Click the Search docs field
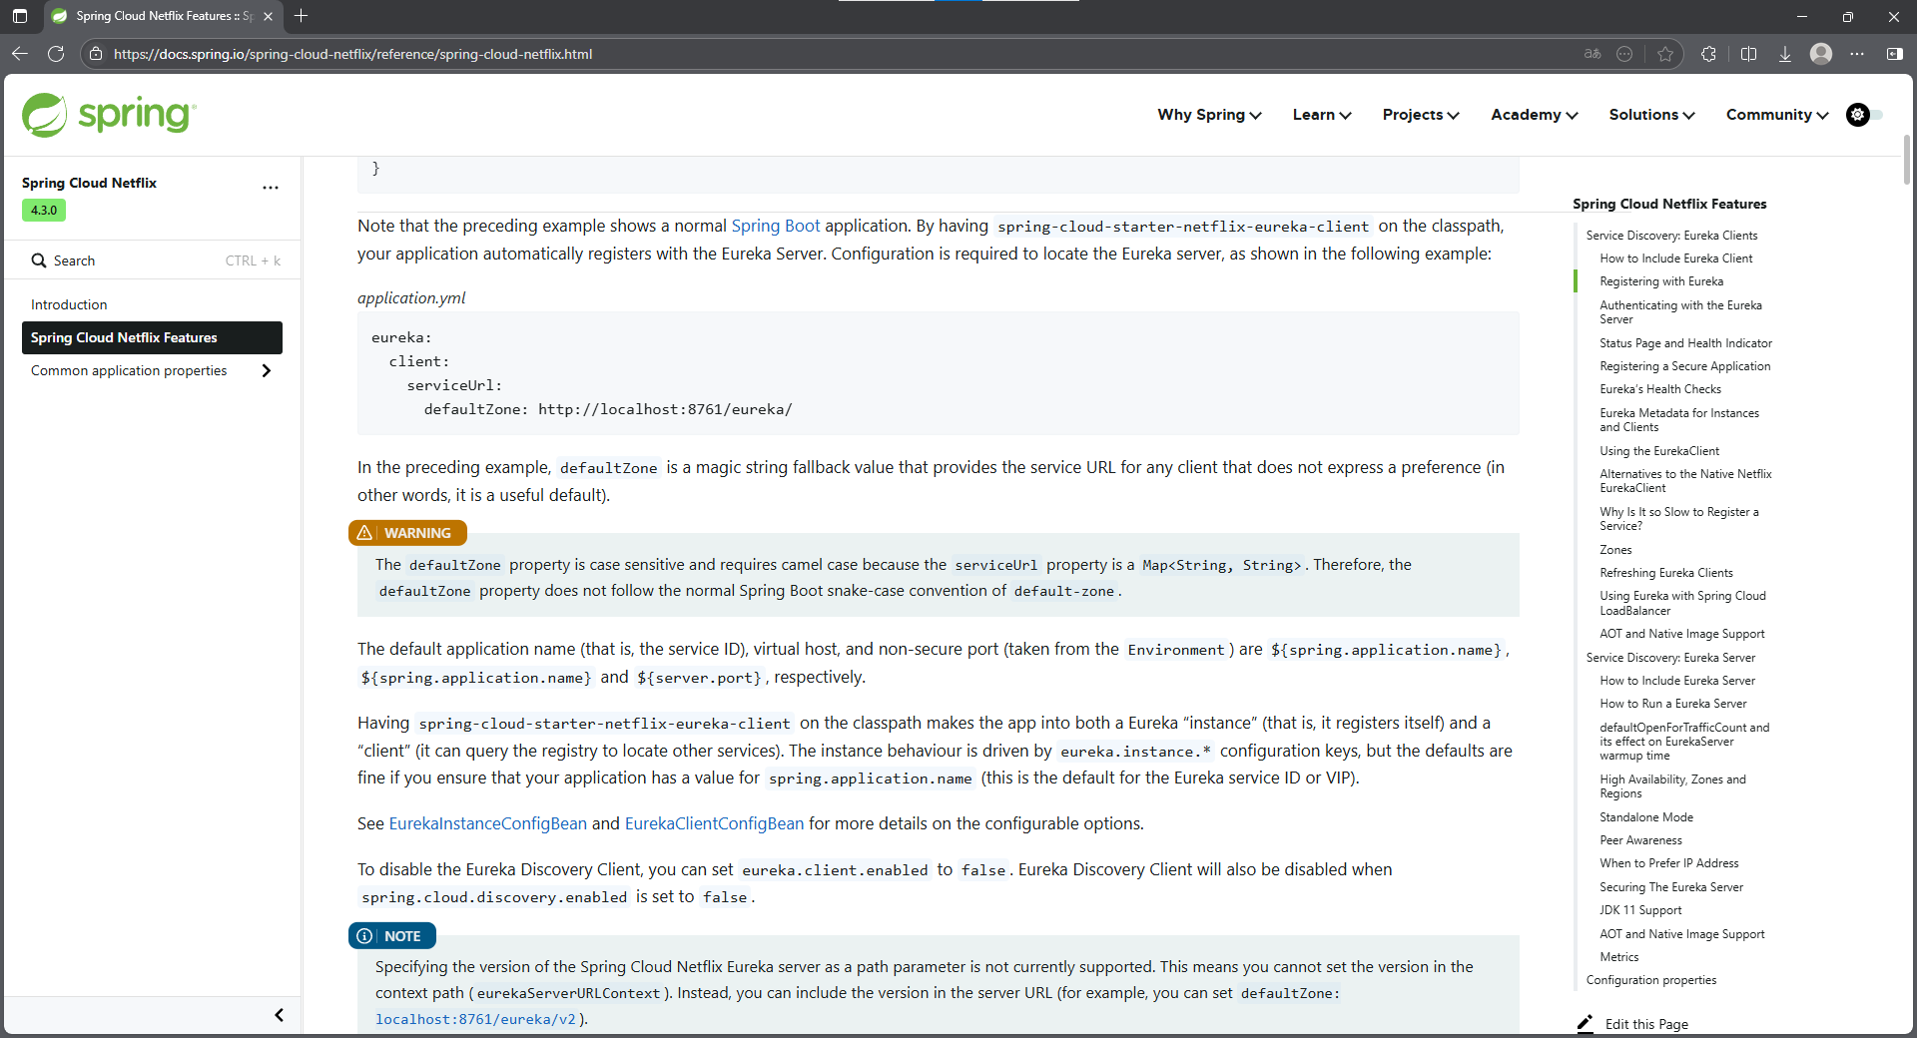 (153, 260)
